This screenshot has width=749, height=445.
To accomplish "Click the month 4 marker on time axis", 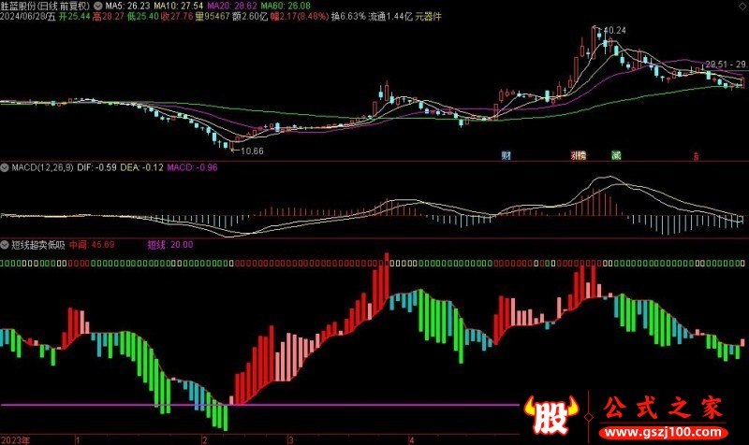I will [411, 439].
